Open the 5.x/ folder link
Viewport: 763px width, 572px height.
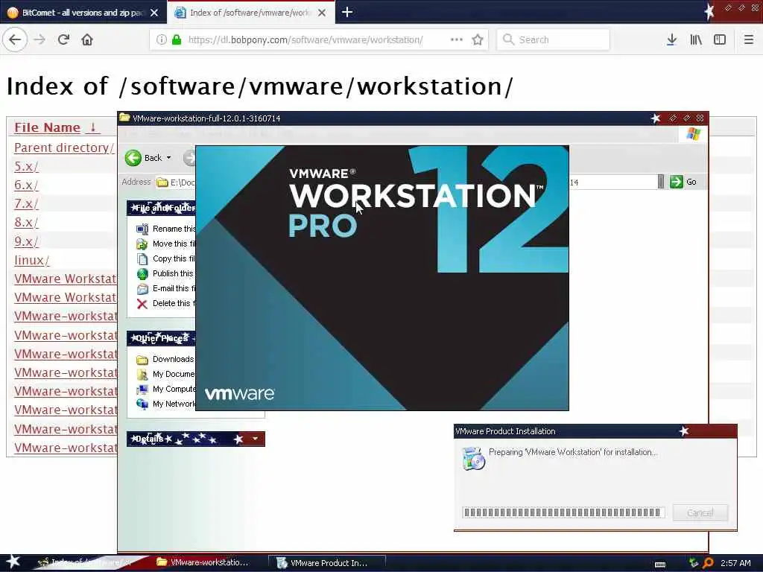click(x=26, y=166)
